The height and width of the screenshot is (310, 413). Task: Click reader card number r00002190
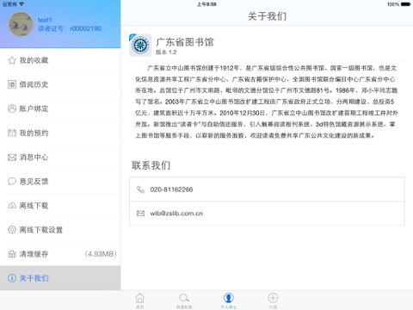(85, 28)
